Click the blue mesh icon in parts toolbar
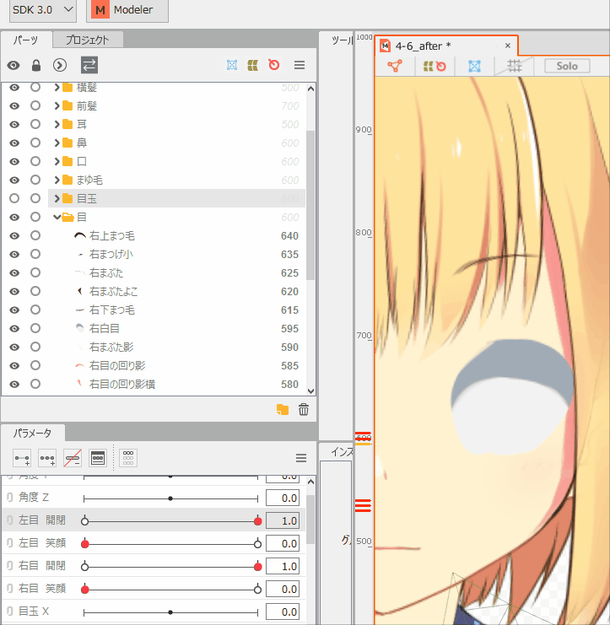Screen dimensions: 610x625 [232, 65]
